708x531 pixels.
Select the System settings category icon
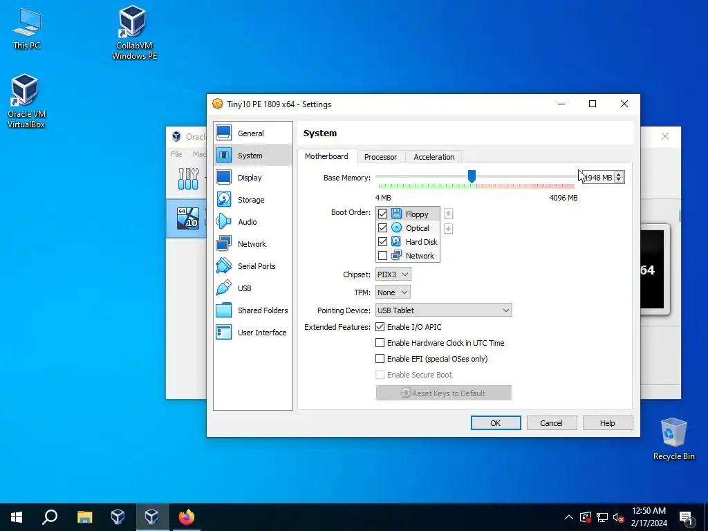(224, 156)
